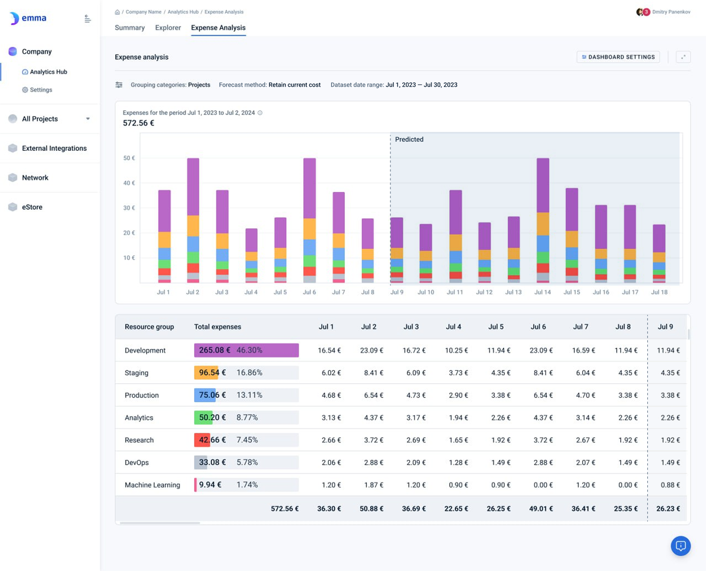This screenshot has width=706, height=571.
Task: Collapse the sidebar menu icon
Action: click(x=87, y=19)
